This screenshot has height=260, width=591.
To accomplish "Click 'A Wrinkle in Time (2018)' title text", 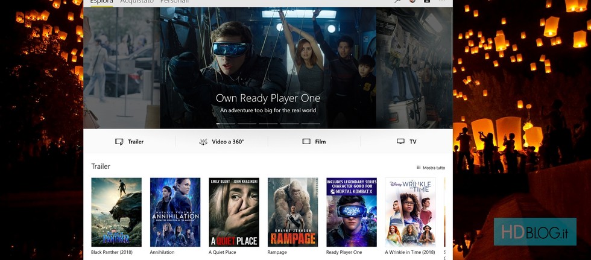I will (x=409, y=252).
